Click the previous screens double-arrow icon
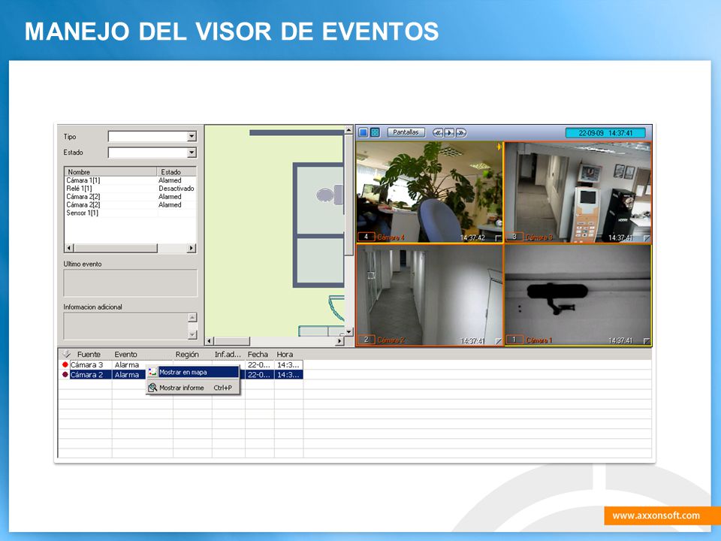The height and width of the screenshot is (541, 721). 438,133
